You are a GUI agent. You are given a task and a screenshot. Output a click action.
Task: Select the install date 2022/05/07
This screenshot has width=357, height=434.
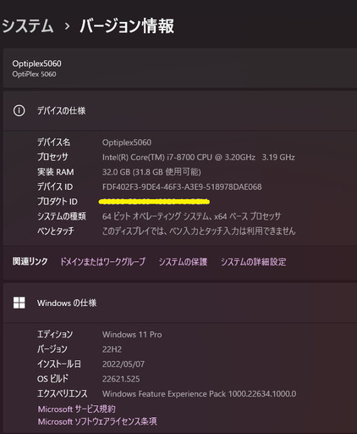124,364
